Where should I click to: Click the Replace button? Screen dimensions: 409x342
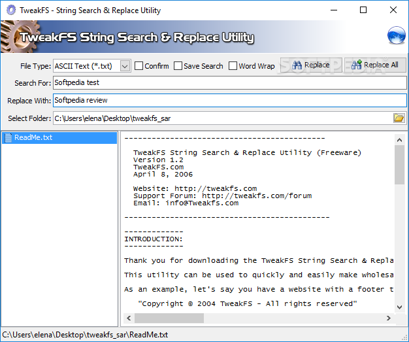click(311, 65)
